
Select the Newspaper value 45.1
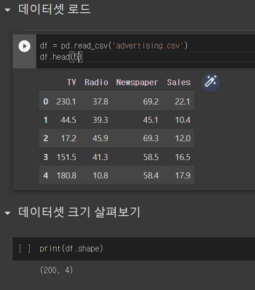pyautogui.click(x=151, y=120)
